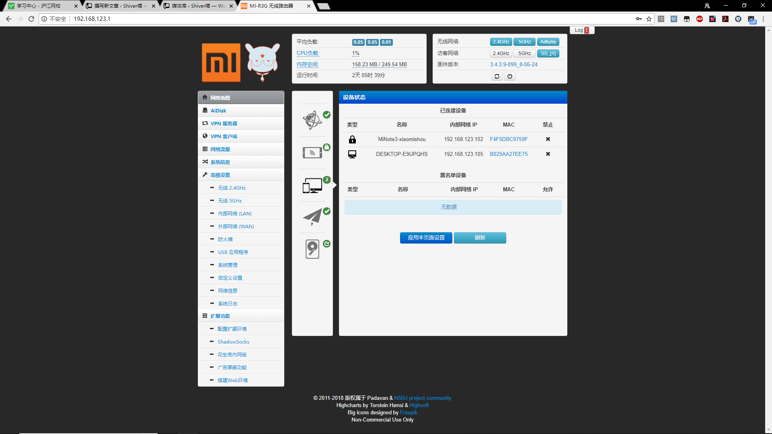This screenshot has width=772, height=434.
Task: Click the 应用本页面设置 button
Action: click(426, 237)
